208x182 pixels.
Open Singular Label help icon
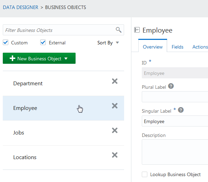[181, 110]
